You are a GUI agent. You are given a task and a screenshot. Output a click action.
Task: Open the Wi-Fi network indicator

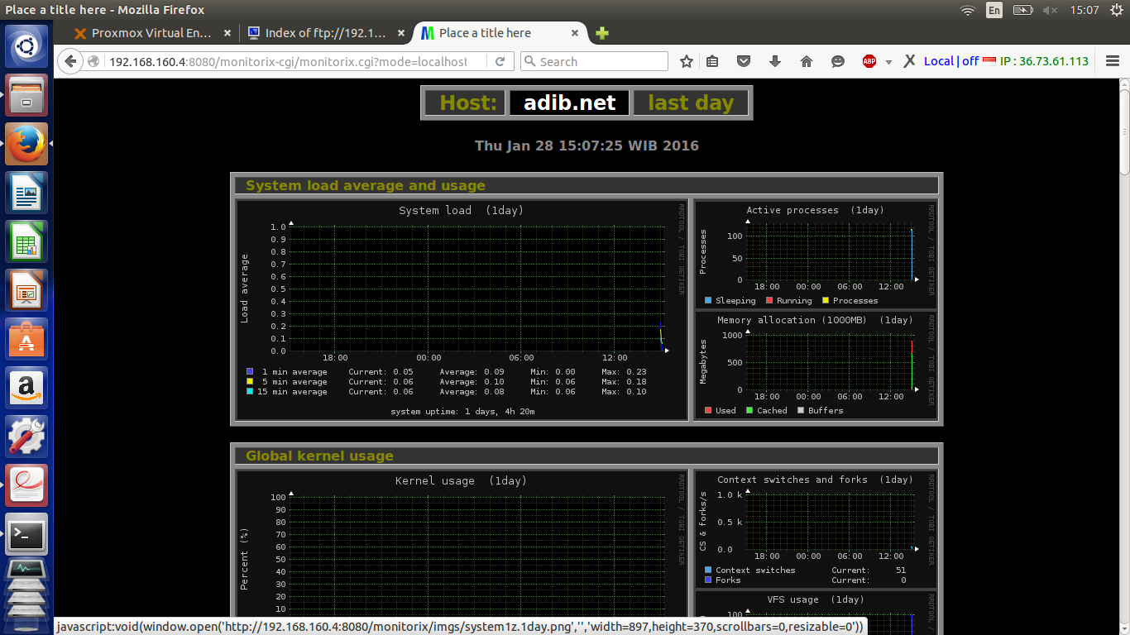coord(967,10)
